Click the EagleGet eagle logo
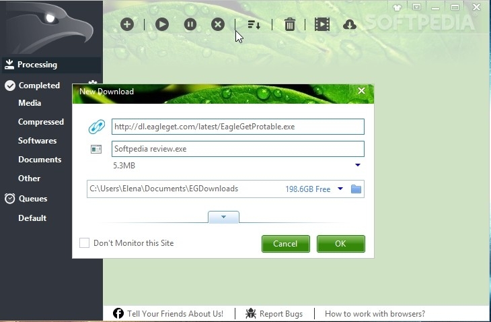The image size is (491, 322). (x=50, y=28)
